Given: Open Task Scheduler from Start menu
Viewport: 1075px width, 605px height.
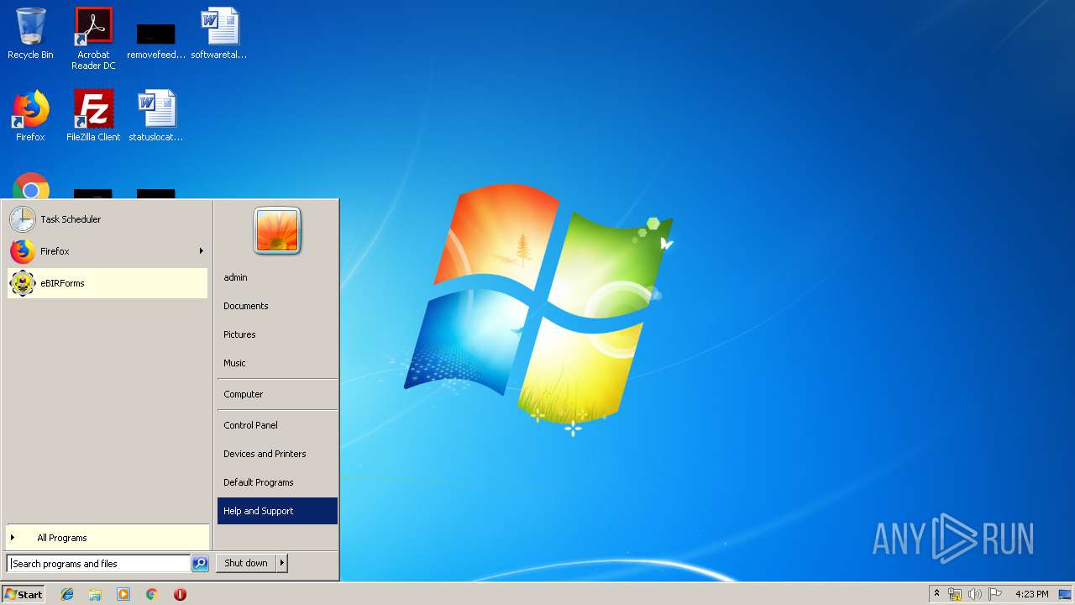Looking at the screenshot, I should 107,219.
